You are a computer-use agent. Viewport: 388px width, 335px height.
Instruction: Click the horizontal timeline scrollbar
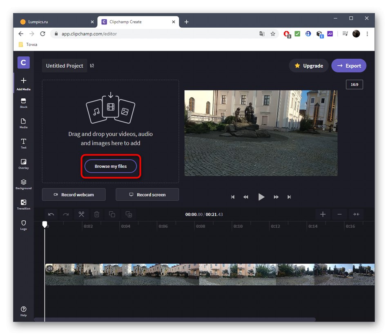175,319
